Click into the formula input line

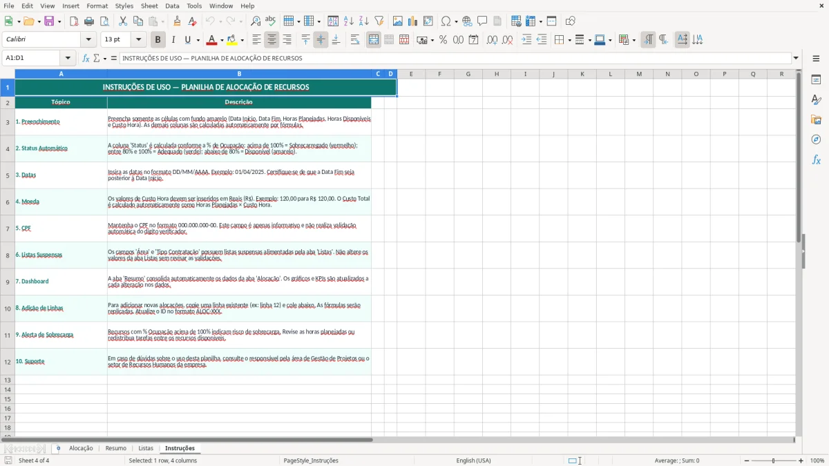click(455, 58)
